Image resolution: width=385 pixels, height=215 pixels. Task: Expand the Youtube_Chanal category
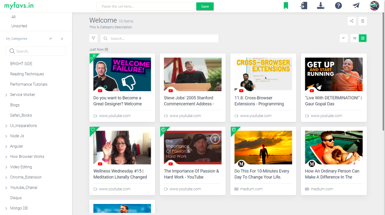click(6, 188)
